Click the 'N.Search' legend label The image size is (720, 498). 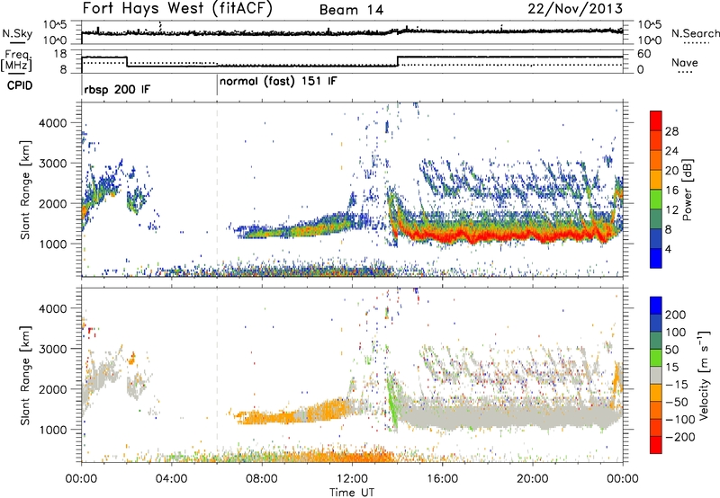coord(696,33)
